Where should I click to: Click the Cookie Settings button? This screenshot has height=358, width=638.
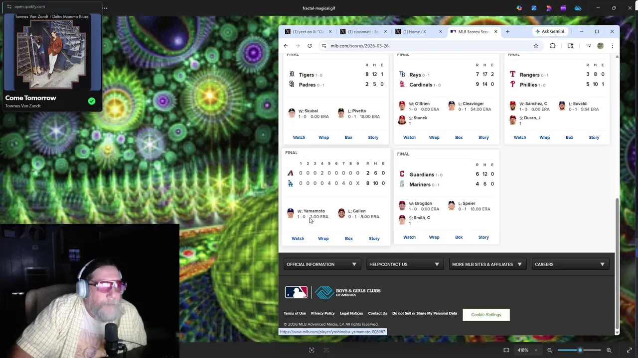coord(486,315)
